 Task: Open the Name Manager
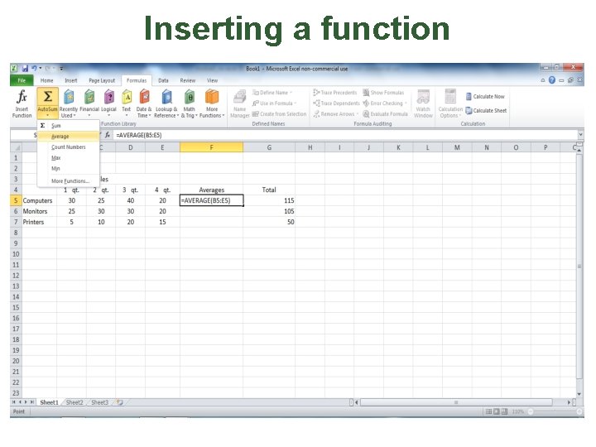click(240, 103)
